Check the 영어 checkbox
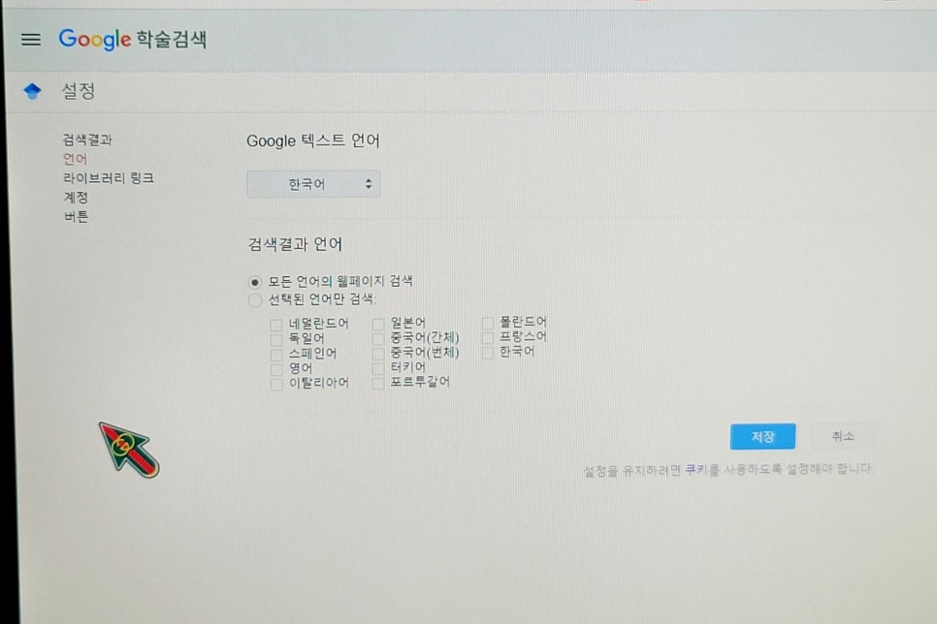The image size is (937, 624). pyautogui.click(x=276, y=369)
